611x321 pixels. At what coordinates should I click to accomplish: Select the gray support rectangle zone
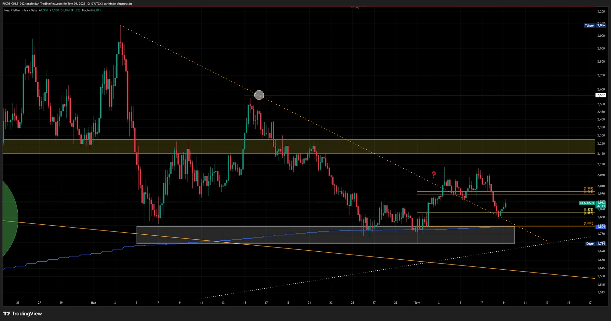pyautogui.click(x=325, y=235)
